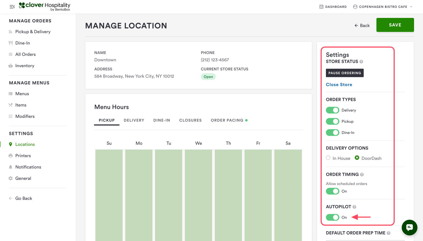423x241 pixels.
Task: Click the Pause Ordering button
Action: (345, 73)
